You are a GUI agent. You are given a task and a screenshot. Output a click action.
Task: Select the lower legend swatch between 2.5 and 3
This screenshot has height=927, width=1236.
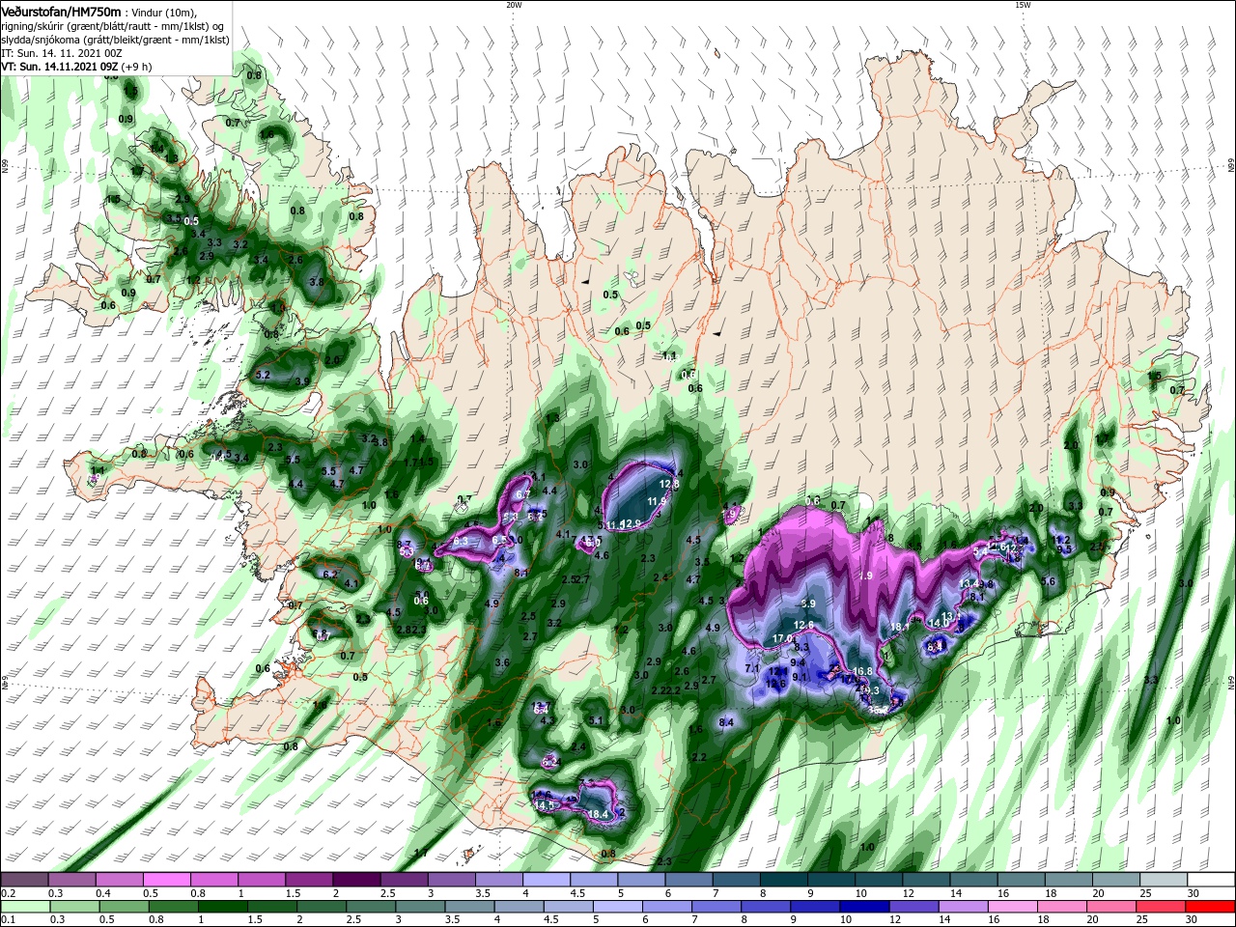[x=370, y=907]
